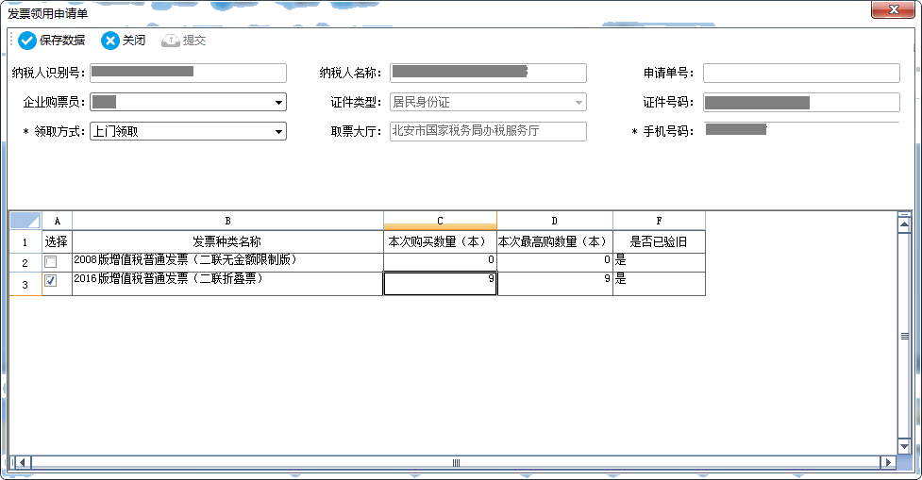This screenshot has width=922, height=480.
Task: Click the 申请单号 input field
Action: 801,73
